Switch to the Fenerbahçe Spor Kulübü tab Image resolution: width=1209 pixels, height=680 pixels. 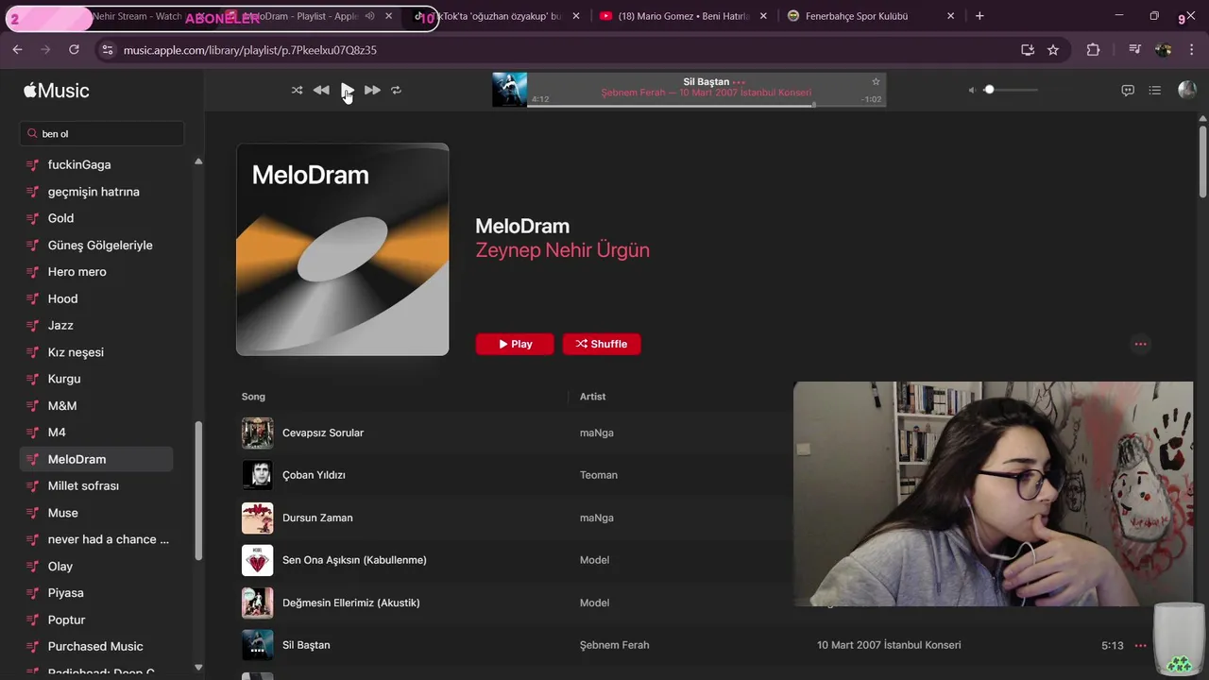click(x=871, y=16)
